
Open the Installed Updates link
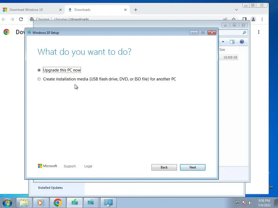(x=50, y=188)
